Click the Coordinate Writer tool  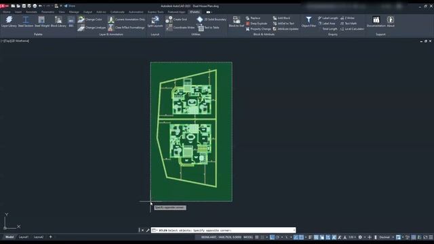pos(180,28)
